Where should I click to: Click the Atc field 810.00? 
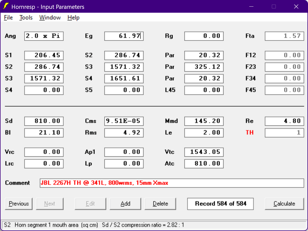tap(204, 164)
